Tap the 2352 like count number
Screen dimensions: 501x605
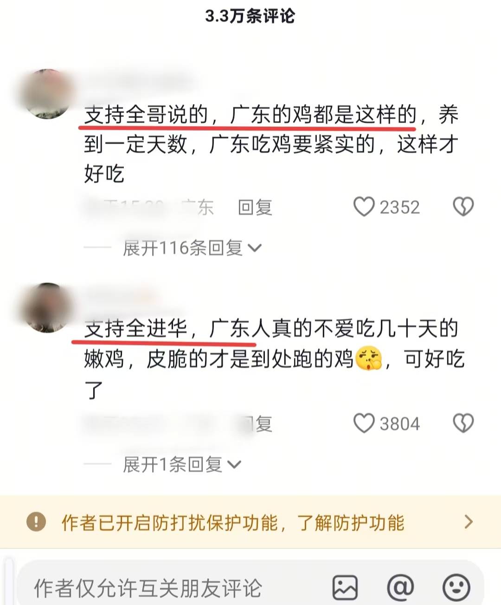[x=400, y=207]
